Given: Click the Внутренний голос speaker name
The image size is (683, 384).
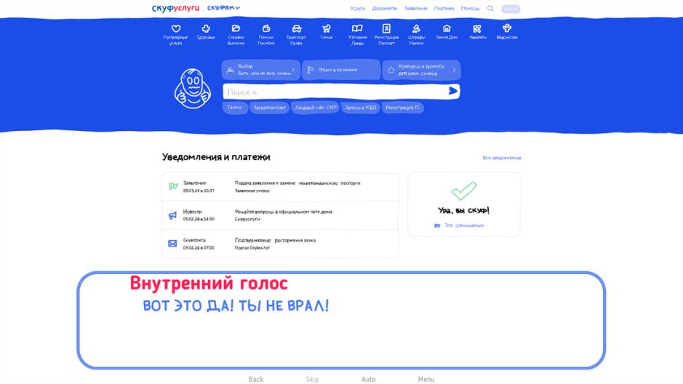Looking at the screenshot, I should [x=209, y=284].
